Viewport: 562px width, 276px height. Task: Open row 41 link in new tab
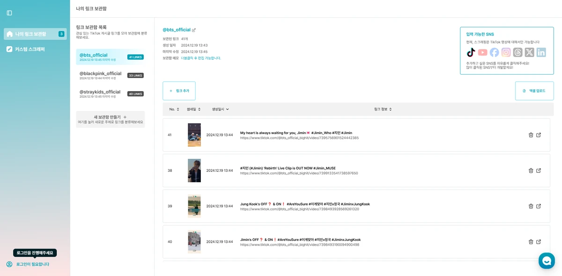[x=539, y=135]
